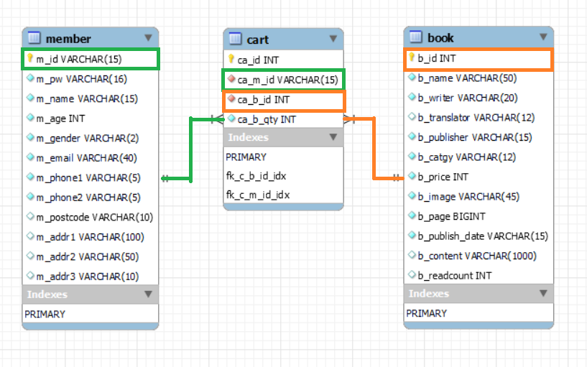Click the nullable diamond icon of m_postcode
This screenshot has width=587, height=367.
[31, 216]
